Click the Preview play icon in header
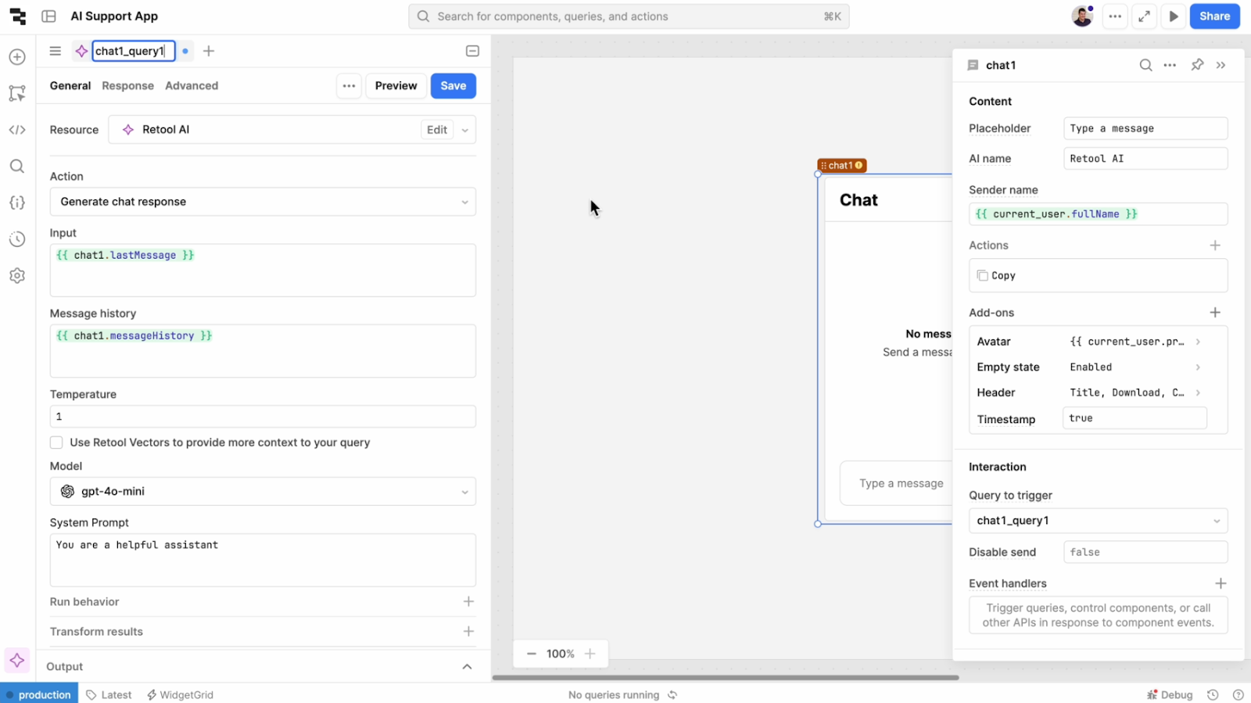1251x703 pixels. tap(1173, 16)
